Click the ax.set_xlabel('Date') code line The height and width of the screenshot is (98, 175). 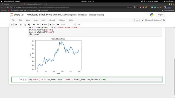tap(41, 30)
